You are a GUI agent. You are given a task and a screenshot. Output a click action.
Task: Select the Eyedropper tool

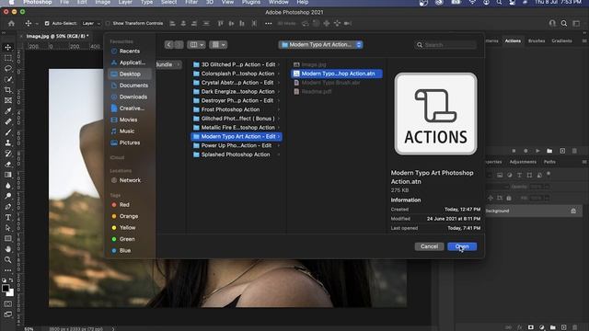coord(8,111)
